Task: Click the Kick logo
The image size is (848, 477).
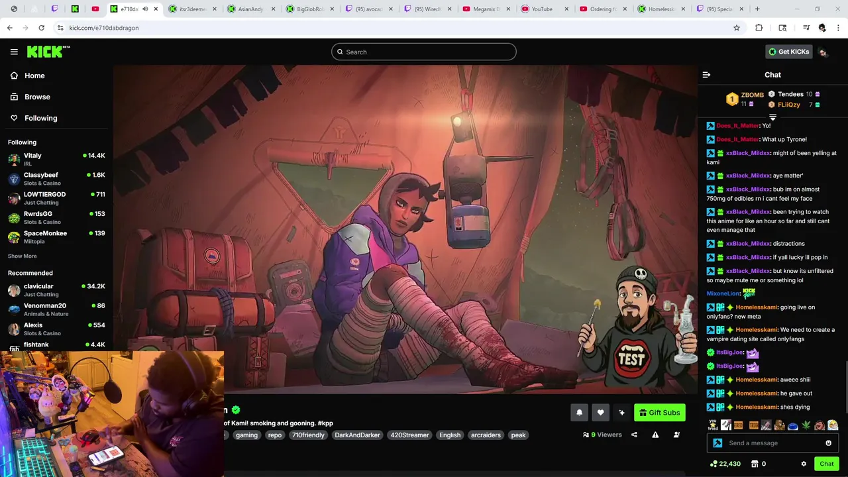Action: pyautogui.click(x=48, y=52)
